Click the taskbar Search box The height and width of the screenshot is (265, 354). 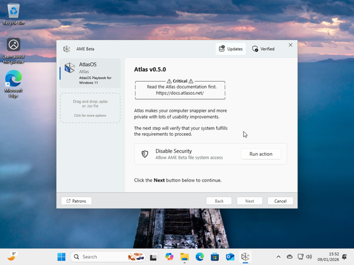pos(108,257)
